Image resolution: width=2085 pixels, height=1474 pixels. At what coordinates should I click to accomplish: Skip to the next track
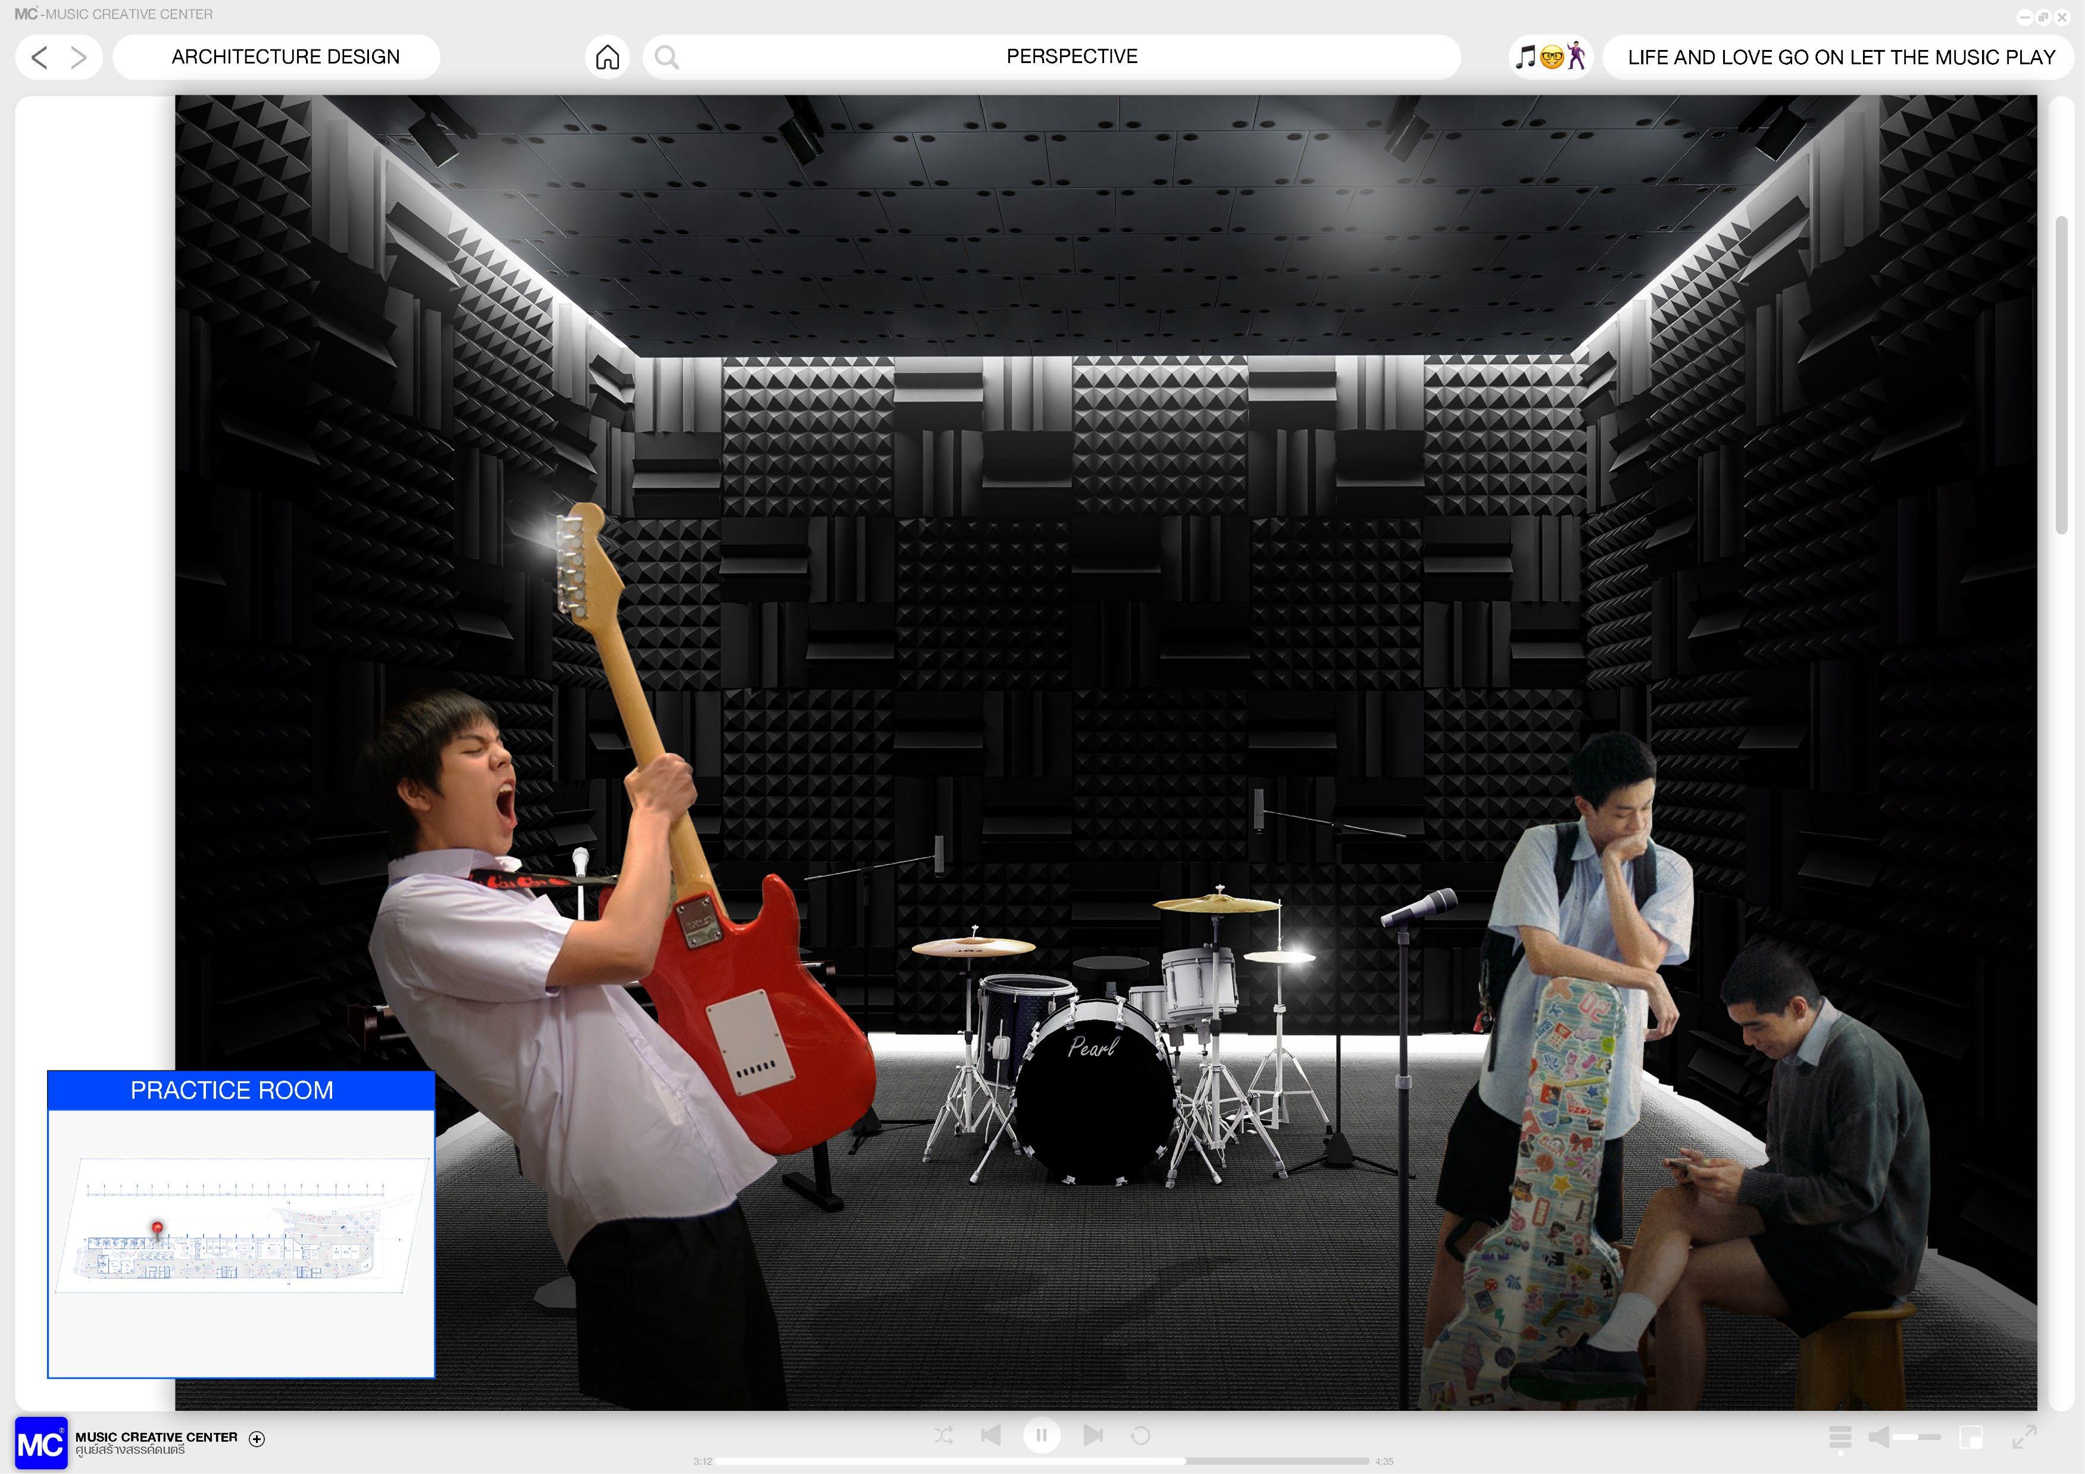pos(1093,1435)
